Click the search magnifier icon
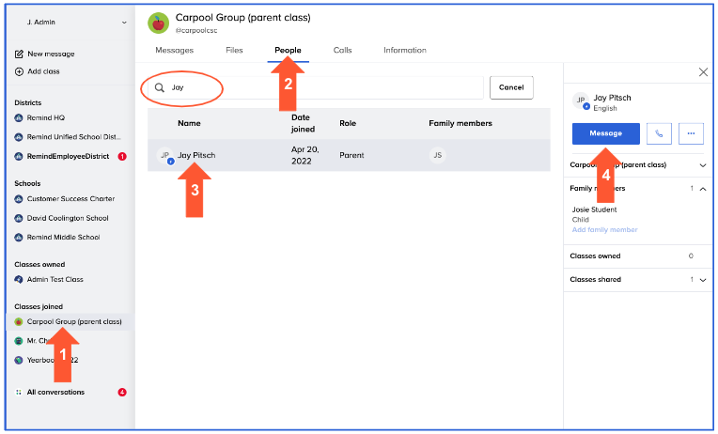This screenshot has width=718, height=434. click(x=160, y=87)
